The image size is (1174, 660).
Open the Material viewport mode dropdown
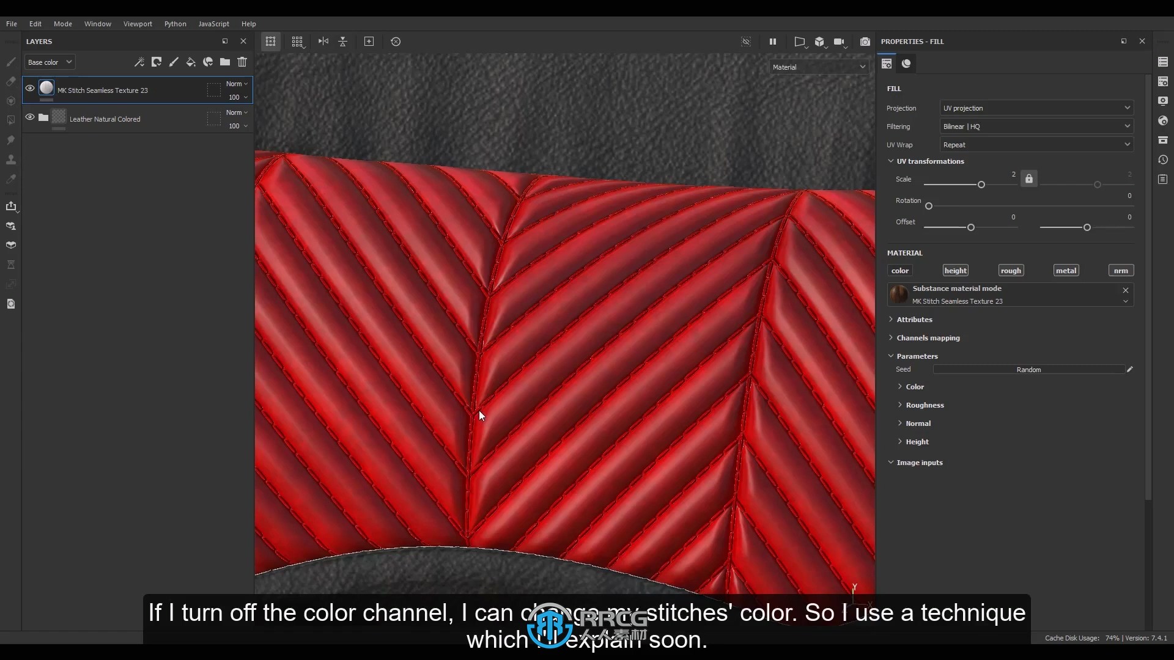(x=819, y=67)
